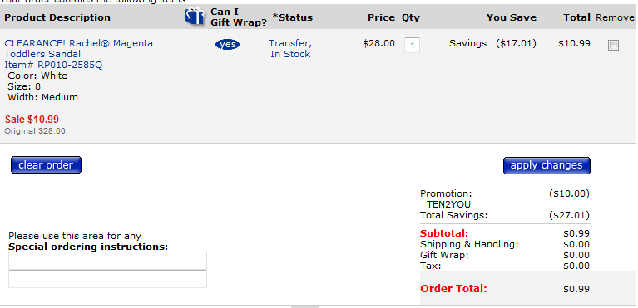Click the clear order button
Screen dimensions: 638x308
pyautogui.click(x=46, y=165)
